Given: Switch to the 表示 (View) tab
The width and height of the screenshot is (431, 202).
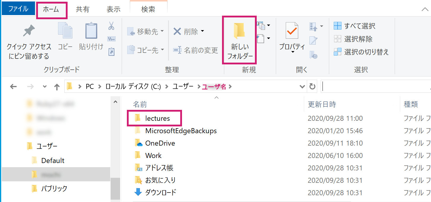Looking at the screenshot, I should coord(113,9).
